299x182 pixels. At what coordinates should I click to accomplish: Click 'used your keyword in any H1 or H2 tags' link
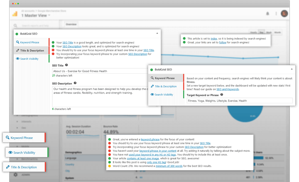[x=152, y=155]
